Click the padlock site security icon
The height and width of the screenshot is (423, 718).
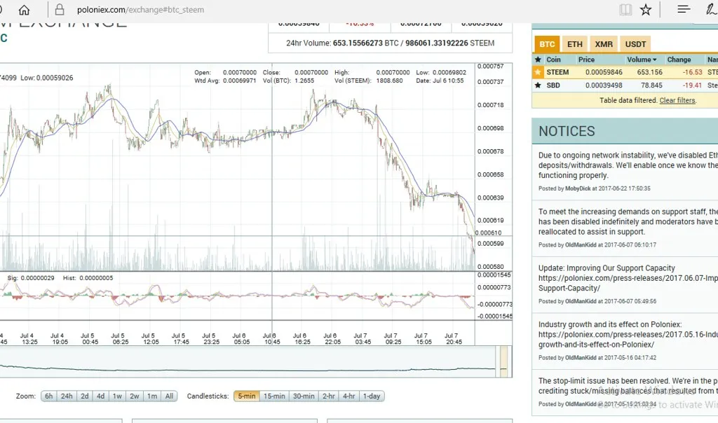pyautogui.click(x=60, y=10)
